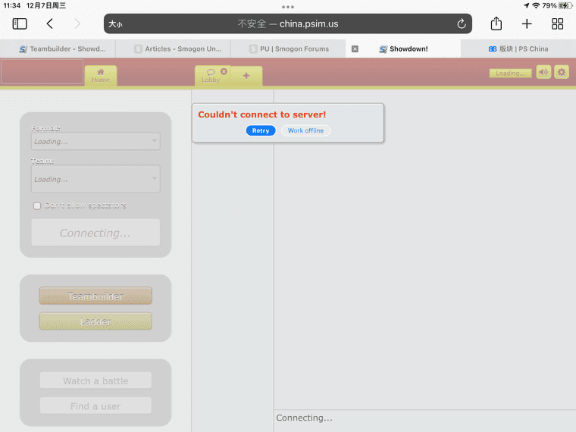This screenshot has width=576, height=432.
Task: Expand the Team selection dropdown
Action: tap(95, 179)
